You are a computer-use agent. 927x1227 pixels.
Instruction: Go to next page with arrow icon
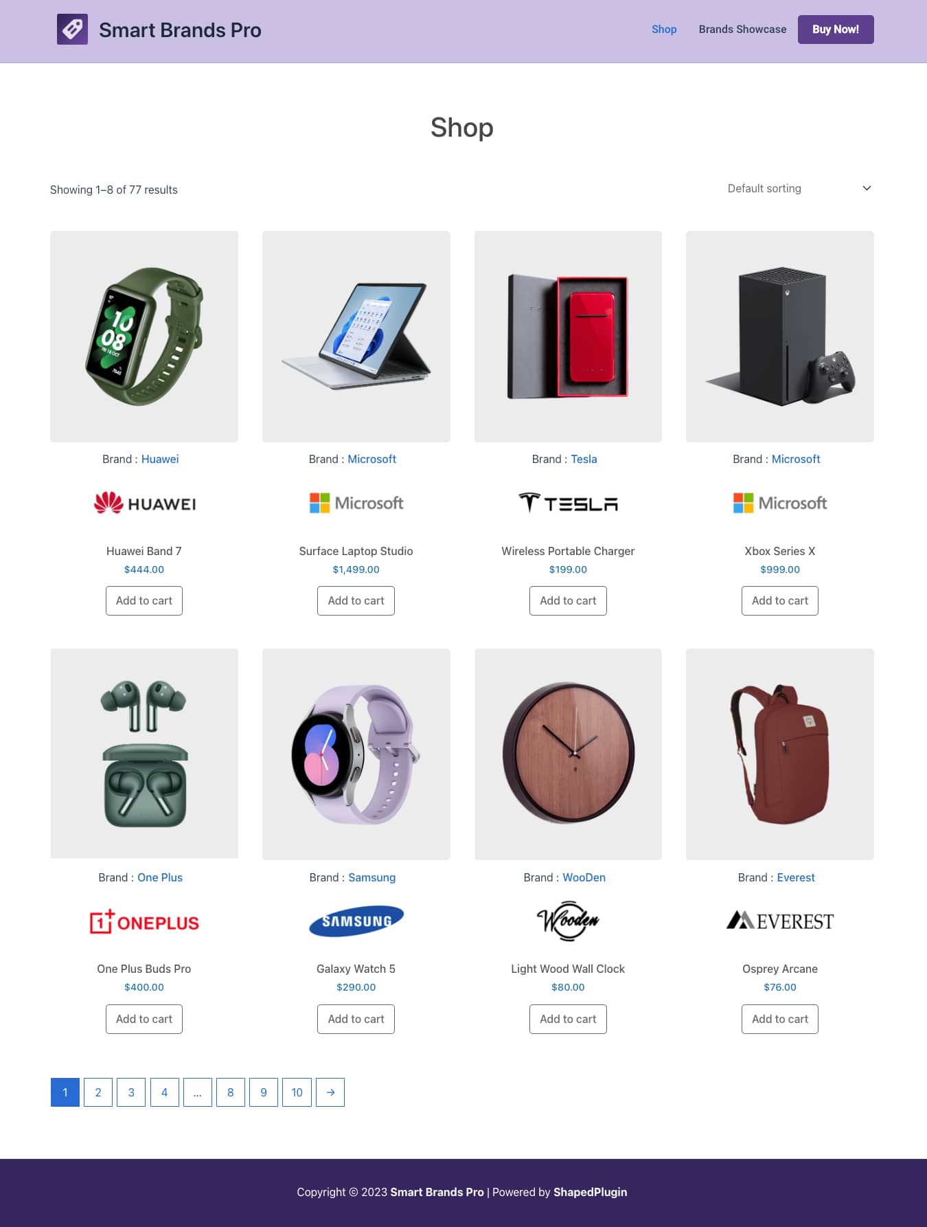click(x=330, y=1092)
